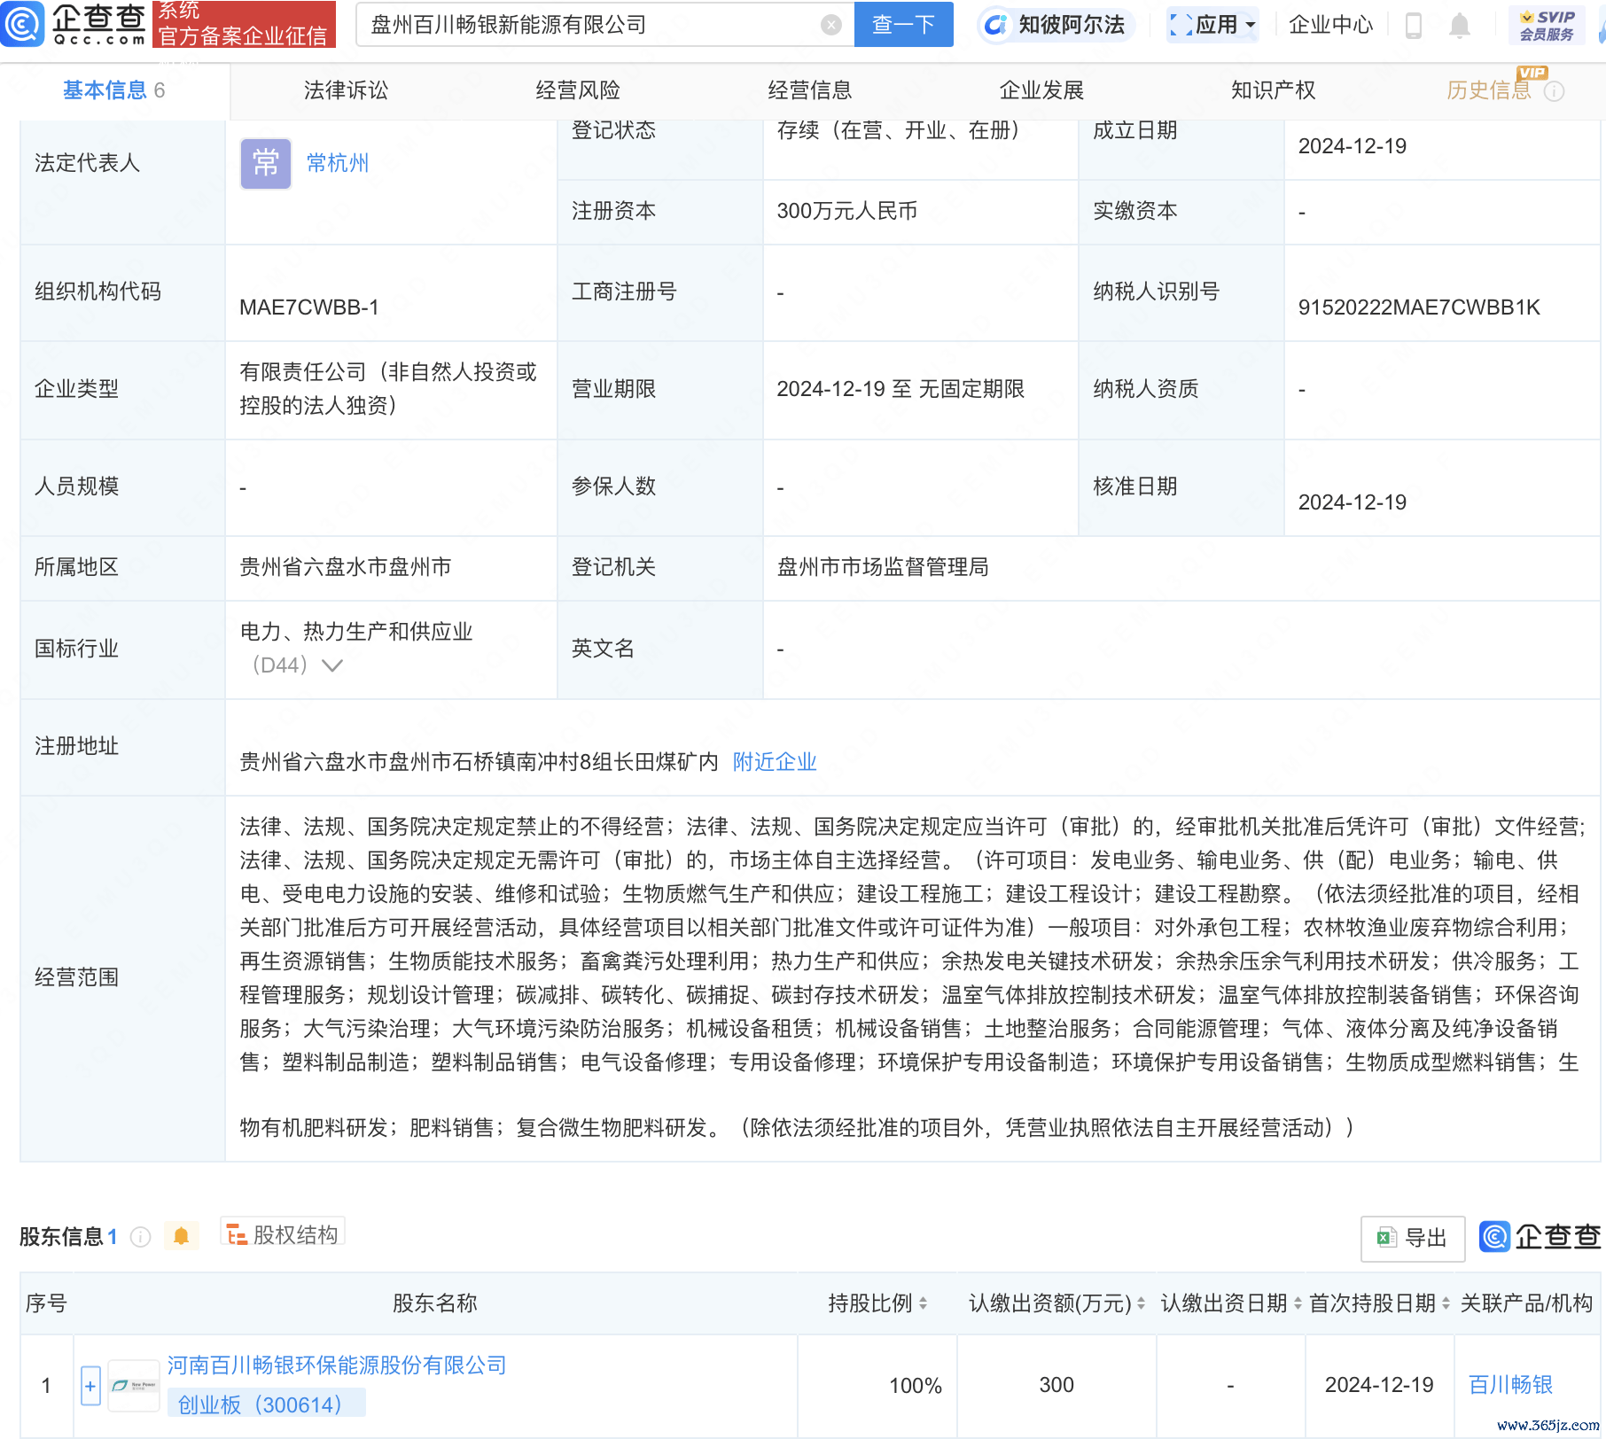Click the Qichacha logo icon

(x=23, y=24)
